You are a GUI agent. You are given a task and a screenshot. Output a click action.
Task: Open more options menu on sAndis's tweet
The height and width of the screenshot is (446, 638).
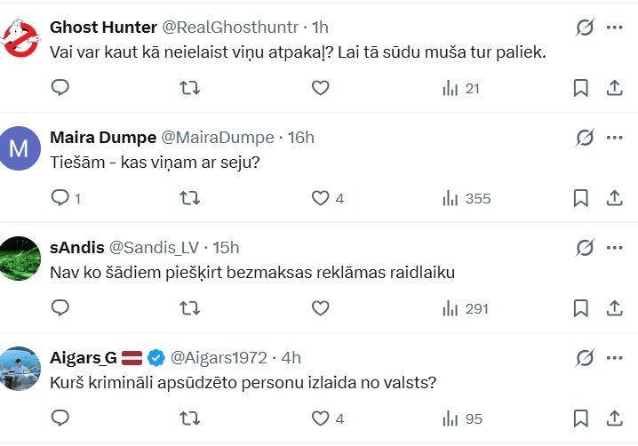(614, 248)
